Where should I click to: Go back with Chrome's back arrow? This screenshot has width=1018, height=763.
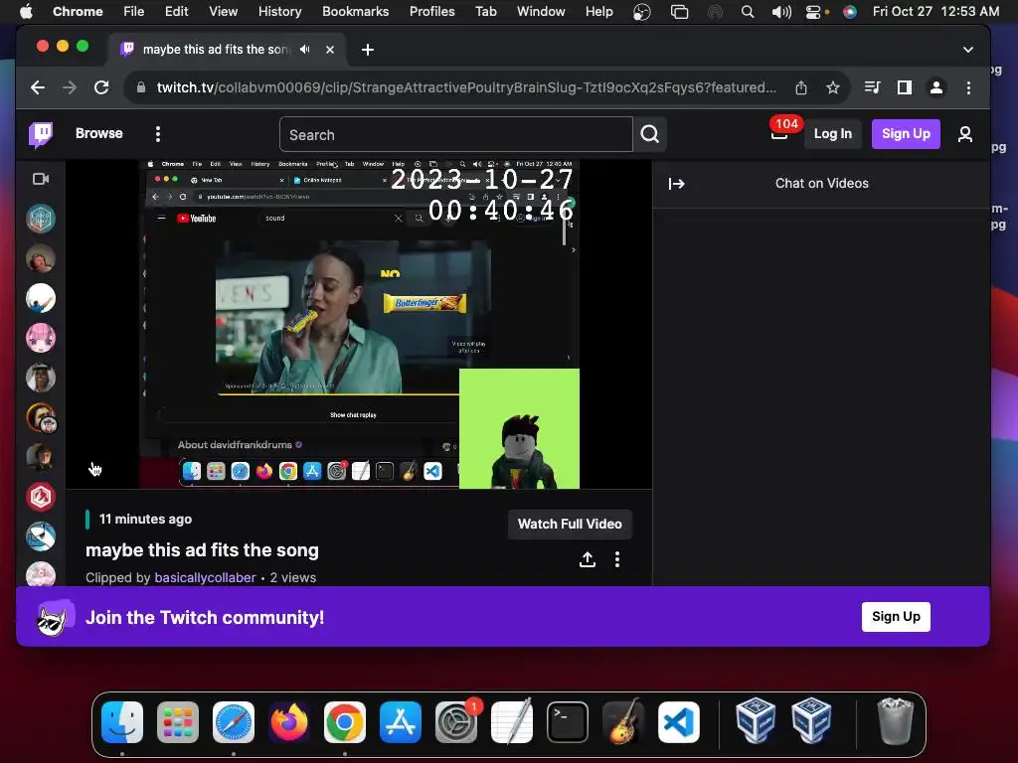38,87
